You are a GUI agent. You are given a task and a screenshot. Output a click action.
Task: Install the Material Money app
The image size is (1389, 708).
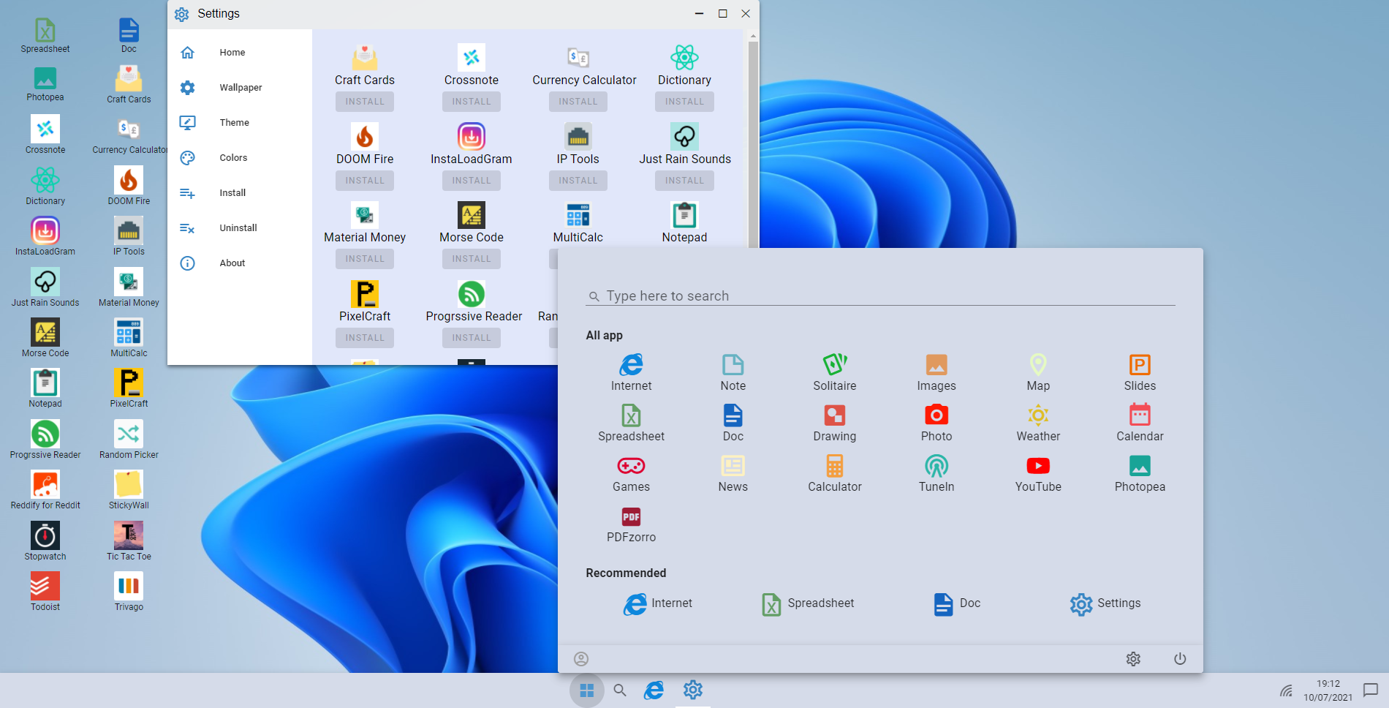click(x=365, y=259)
